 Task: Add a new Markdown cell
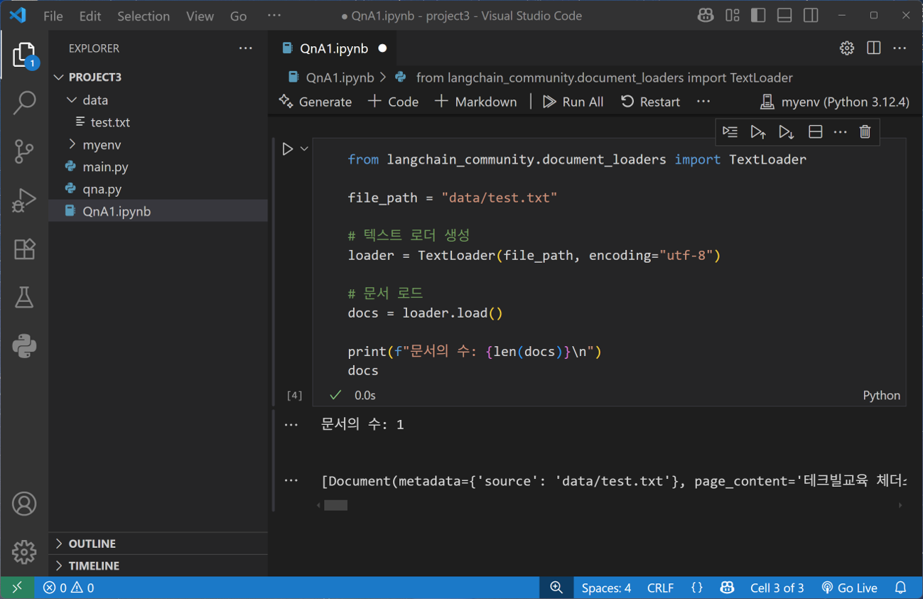476,102
